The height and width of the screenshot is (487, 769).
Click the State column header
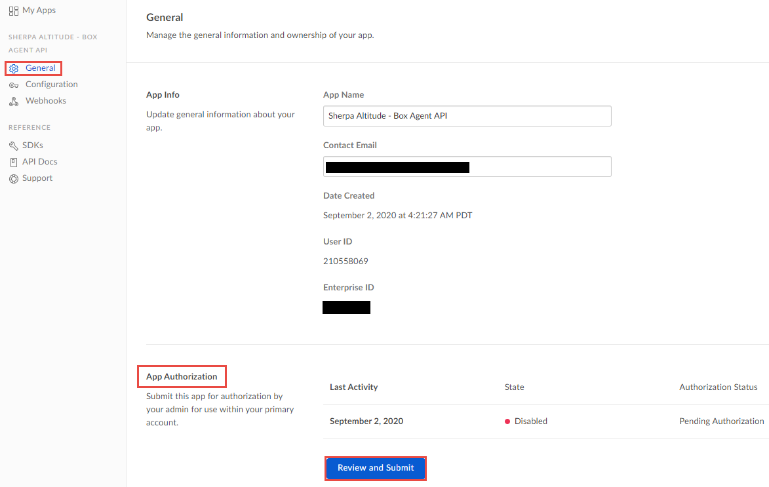pyautogui.click(x=514, y=387)
